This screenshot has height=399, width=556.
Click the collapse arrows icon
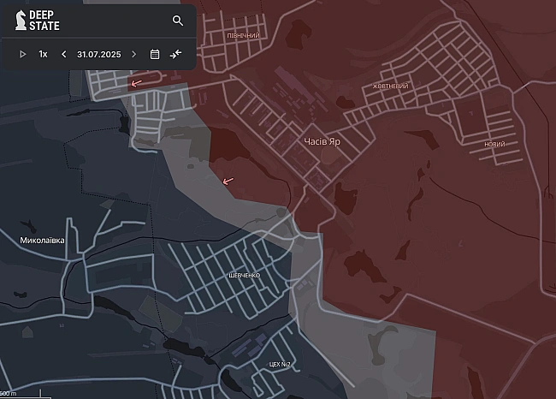click(175, 54)
